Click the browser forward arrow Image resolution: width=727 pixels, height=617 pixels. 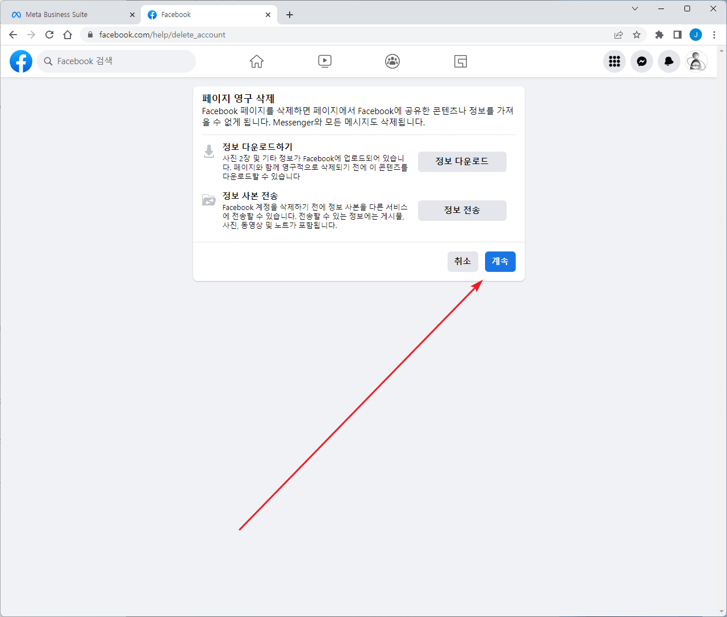pyautogui.click(x=31, y=35)
